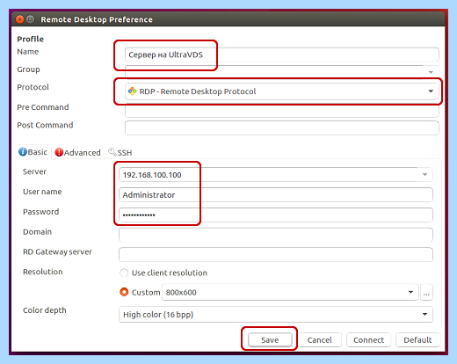This screenshot has height=364, width=457.
Task: Click the Post Command input field
Action: [282, 128]
